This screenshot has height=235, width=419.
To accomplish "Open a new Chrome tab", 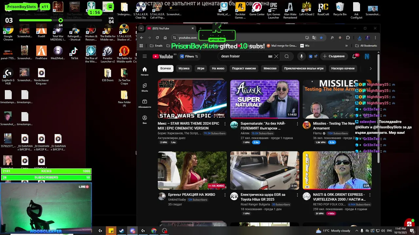I will [x=200, y=28].
